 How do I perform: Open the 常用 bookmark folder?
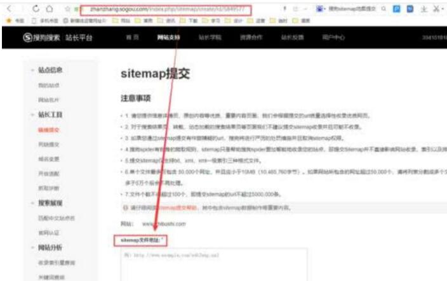143,21
